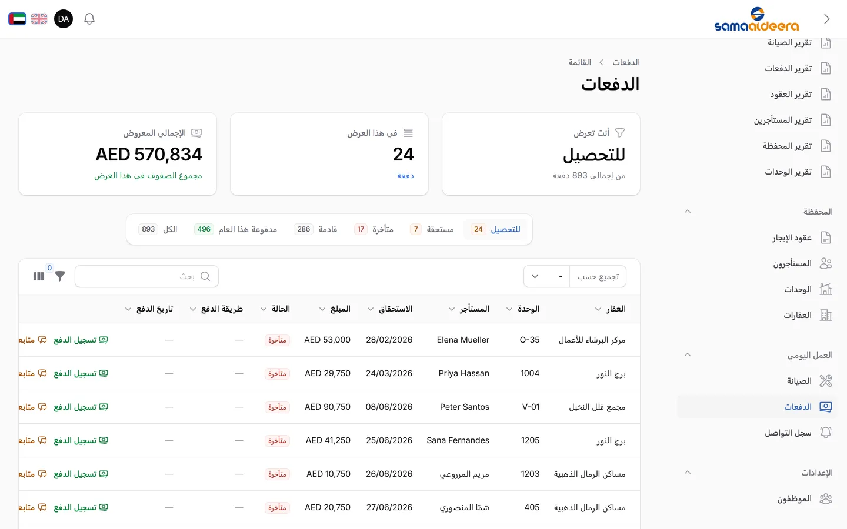
Task: Click the Priya Hassan tenant cell
Action: (x=464, y=373)
